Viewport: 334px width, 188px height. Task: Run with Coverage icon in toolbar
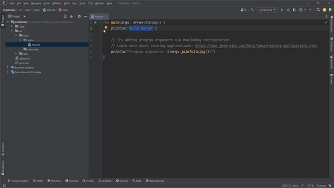point(294,10)
